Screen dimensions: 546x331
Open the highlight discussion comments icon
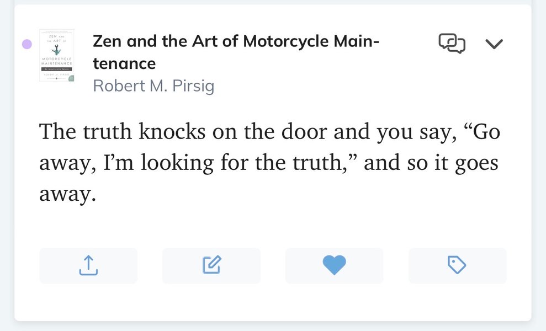pos(452,43)
